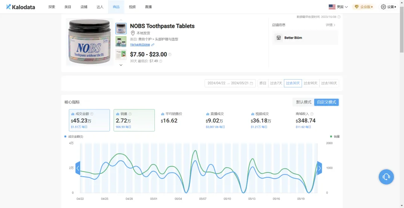Click the Better Biöm store icon
Screen dimensions: 404x208
click(278, 38)
